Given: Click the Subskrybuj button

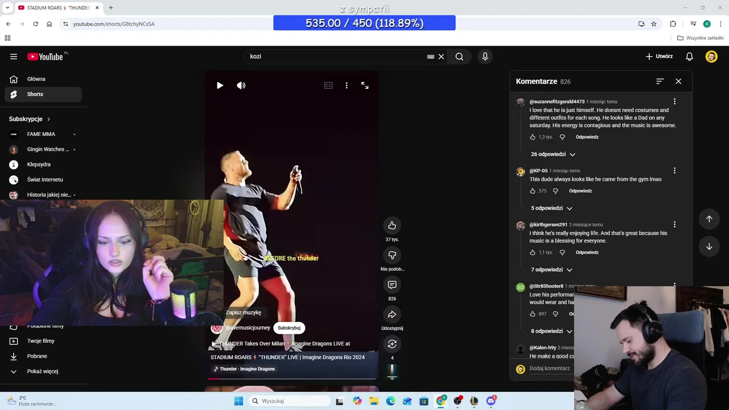Looking at the screenshot, I should 289,328.
